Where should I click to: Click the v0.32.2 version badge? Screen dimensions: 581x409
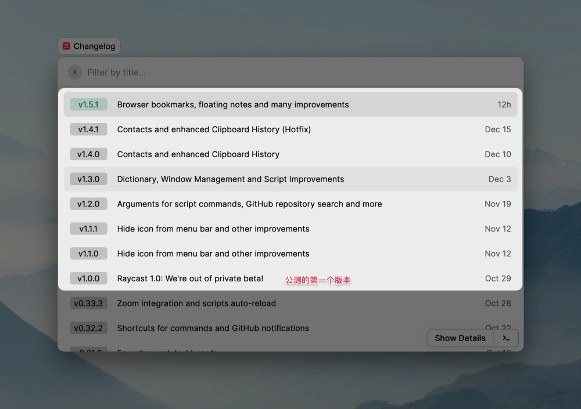(x=88, y=328)
